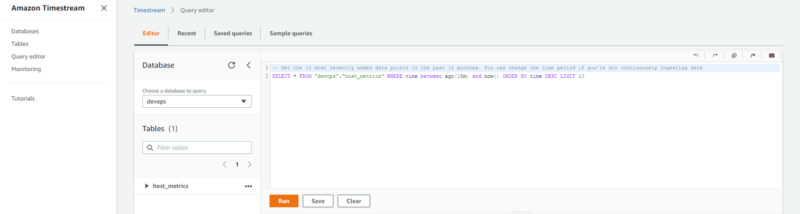This screenshot has height=214, width=800.
Task: Click the Amazon Timestream heading
Action: [x=48, y=8]
